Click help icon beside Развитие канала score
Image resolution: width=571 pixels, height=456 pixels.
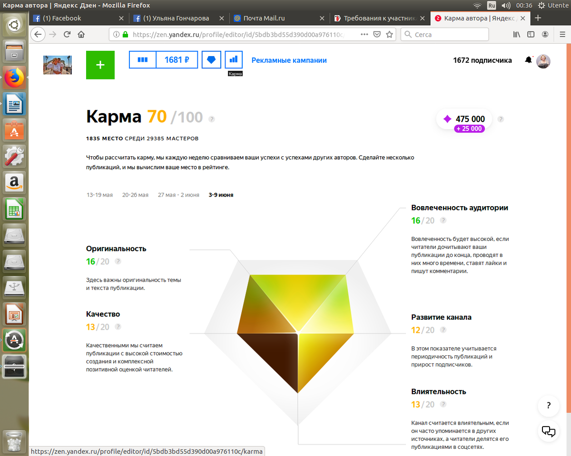tap(443, 330)
